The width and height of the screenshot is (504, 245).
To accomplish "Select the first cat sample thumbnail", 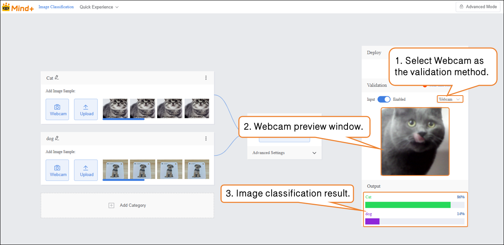I will [115, 109].
